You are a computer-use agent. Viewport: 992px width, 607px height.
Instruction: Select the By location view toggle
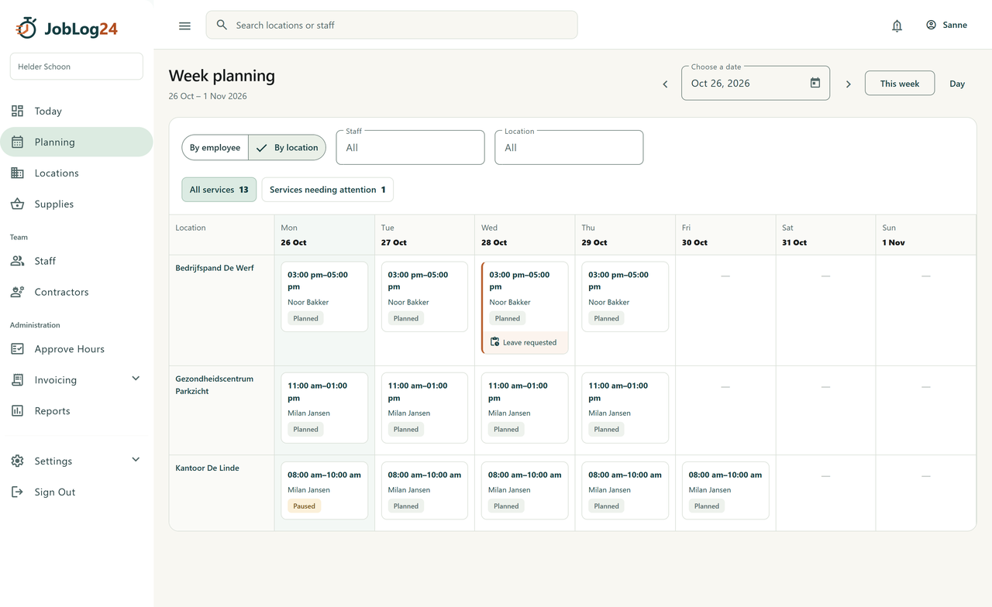pyautogui.click(x=288, y=147)
